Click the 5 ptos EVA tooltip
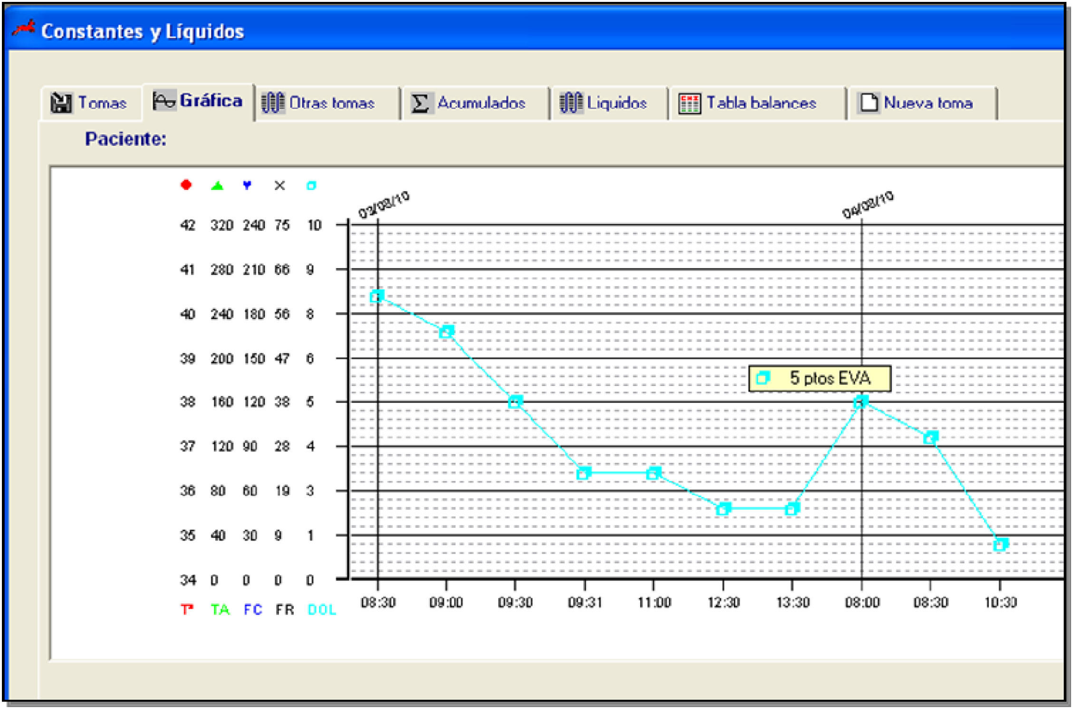This screenshot has width=1073, height=709. [820, 378]
